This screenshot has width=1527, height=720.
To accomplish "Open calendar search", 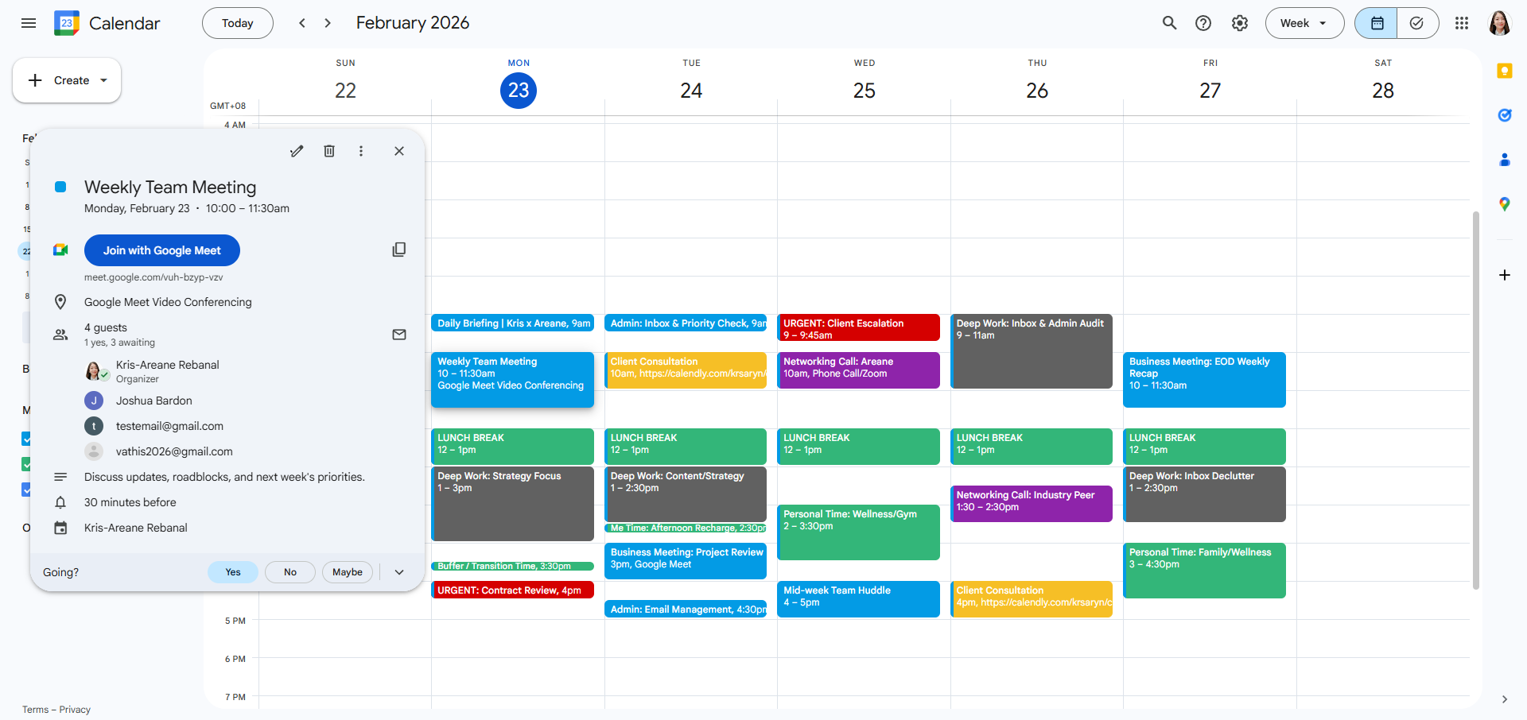I will 1169,23.
